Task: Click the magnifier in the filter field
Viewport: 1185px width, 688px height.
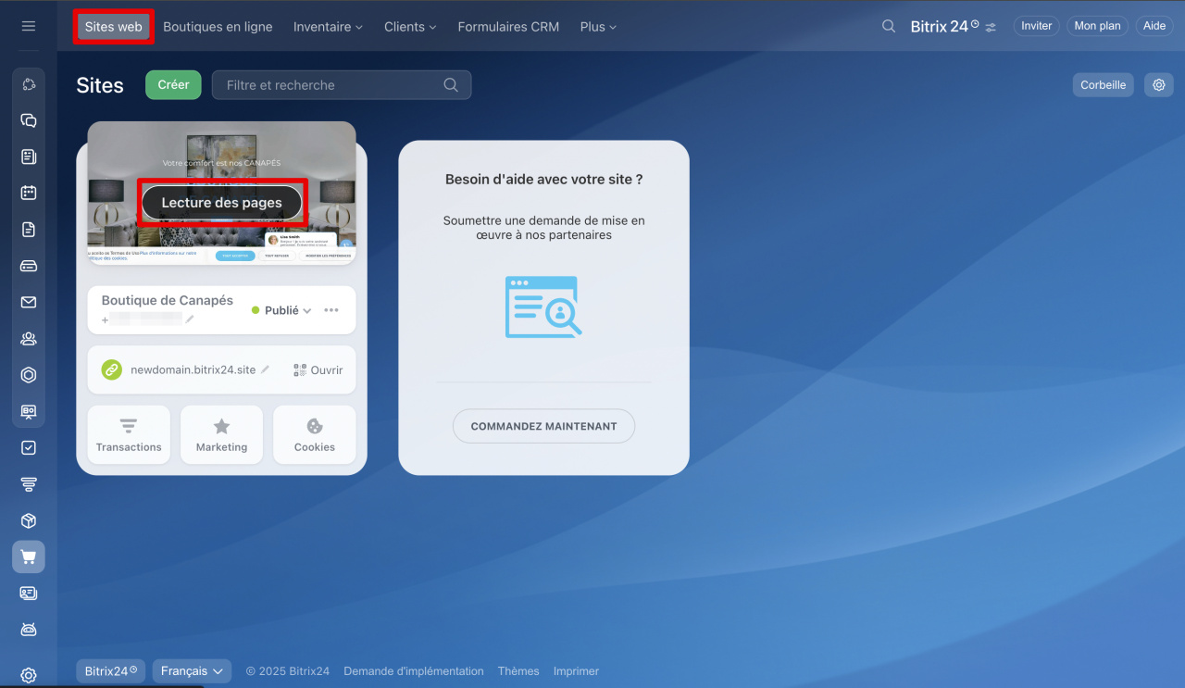Action: [x=451, y=84]
